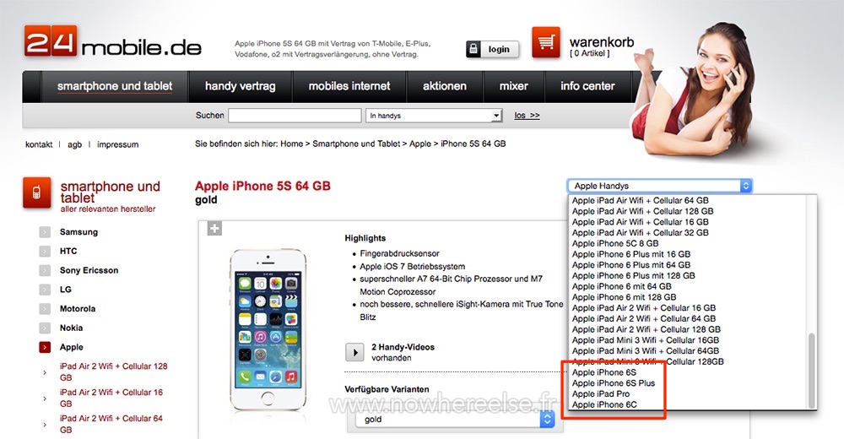This screenshot has width=844, height=439.
Task: Click the arrow icon next to HTC
Action: [x=45, y=251]
